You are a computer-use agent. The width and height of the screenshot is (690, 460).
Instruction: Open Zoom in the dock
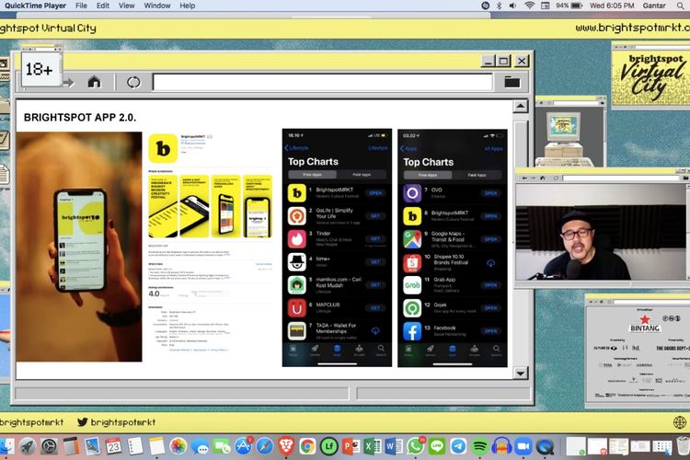tap(523, 446)
